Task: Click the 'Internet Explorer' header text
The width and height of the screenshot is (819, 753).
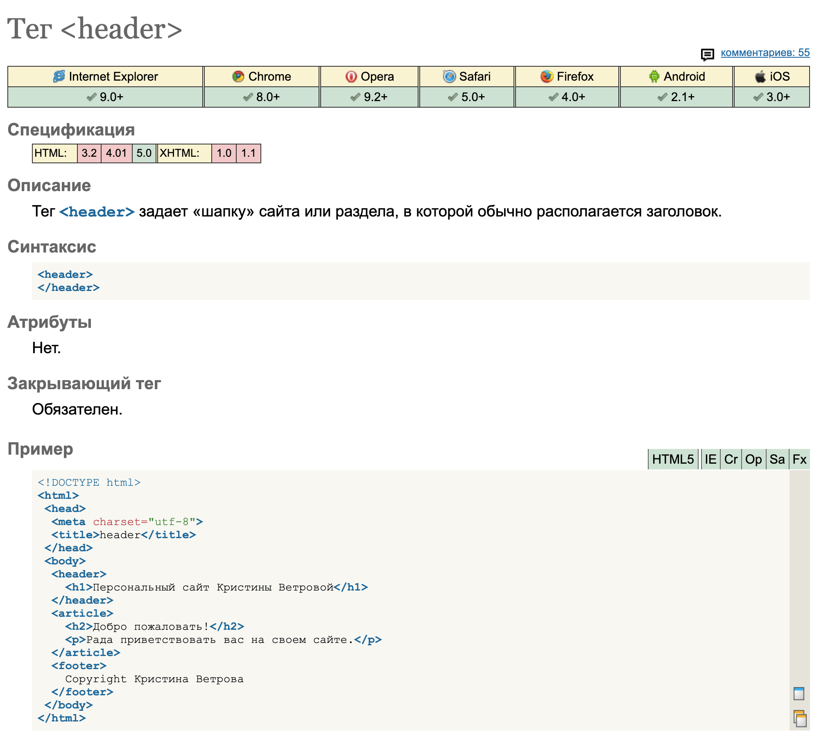Action: [x=113, y=77]
